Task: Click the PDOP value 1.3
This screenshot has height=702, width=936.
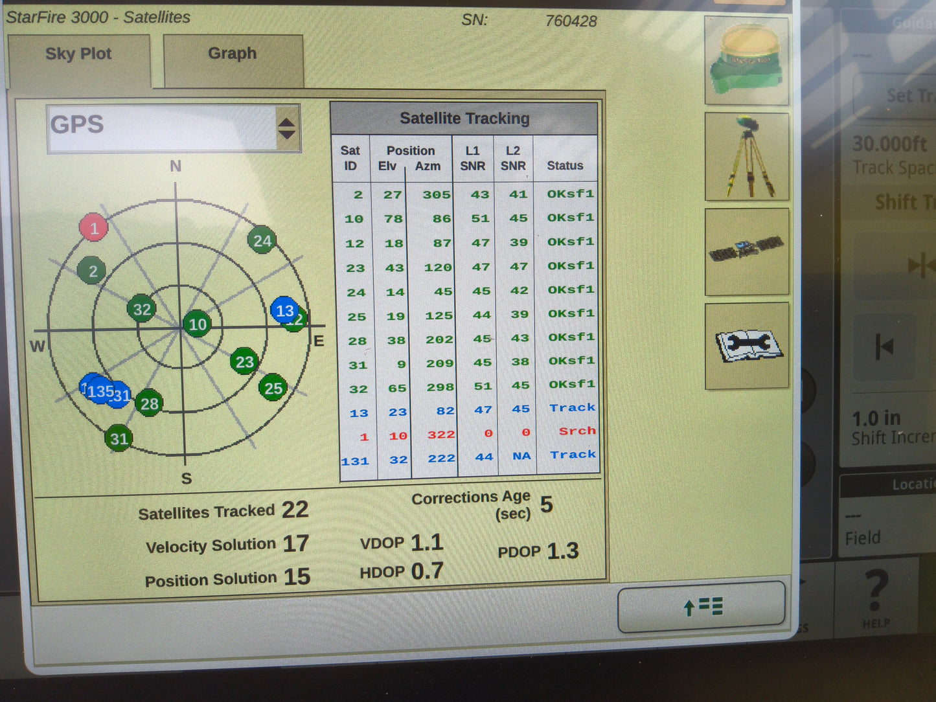Action: 563,551
